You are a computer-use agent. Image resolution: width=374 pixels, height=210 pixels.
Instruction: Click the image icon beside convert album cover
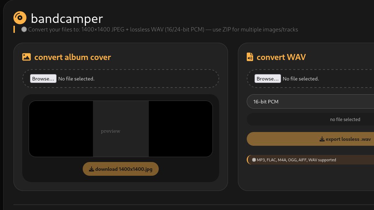coord(27,57)
